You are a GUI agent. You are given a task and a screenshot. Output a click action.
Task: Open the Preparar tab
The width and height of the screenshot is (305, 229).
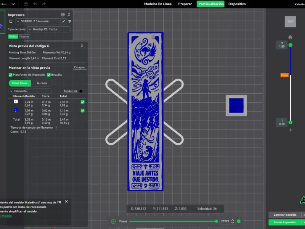click(185, 4)
